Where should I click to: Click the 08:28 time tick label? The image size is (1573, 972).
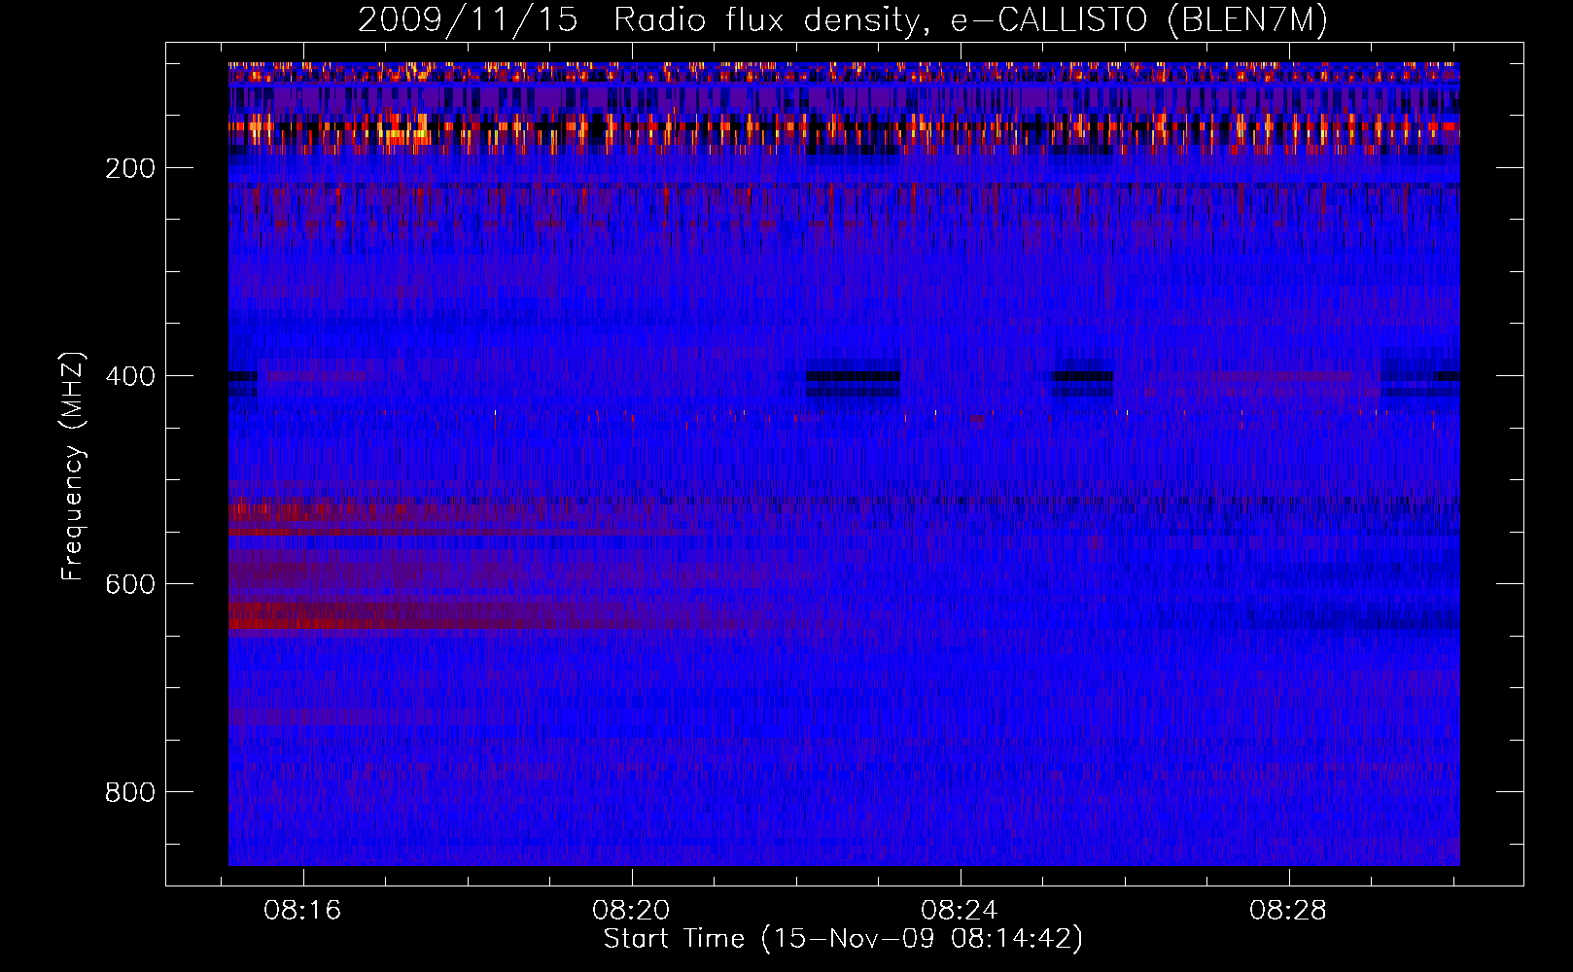[1288, 911]
